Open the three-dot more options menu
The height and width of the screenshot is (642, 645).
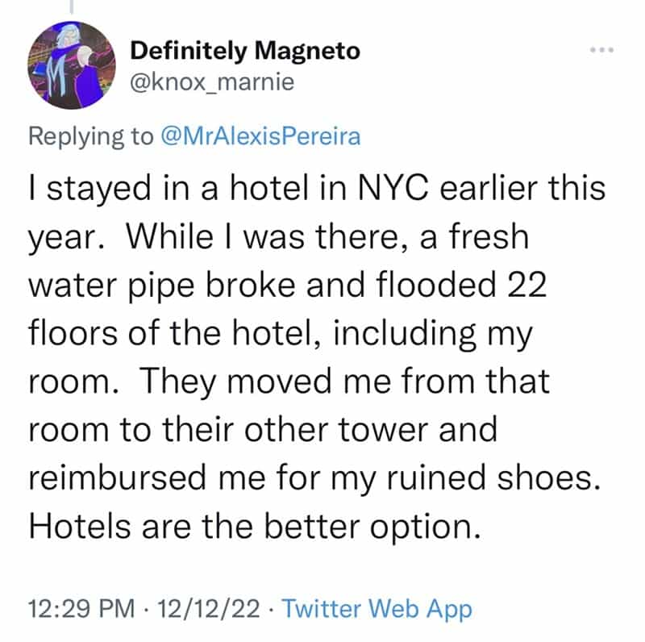click(x=601, y=50)
